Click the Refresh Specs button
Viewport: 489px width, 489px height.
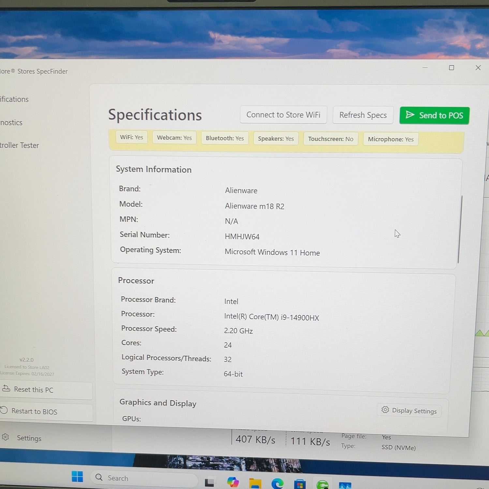point(363,115)
